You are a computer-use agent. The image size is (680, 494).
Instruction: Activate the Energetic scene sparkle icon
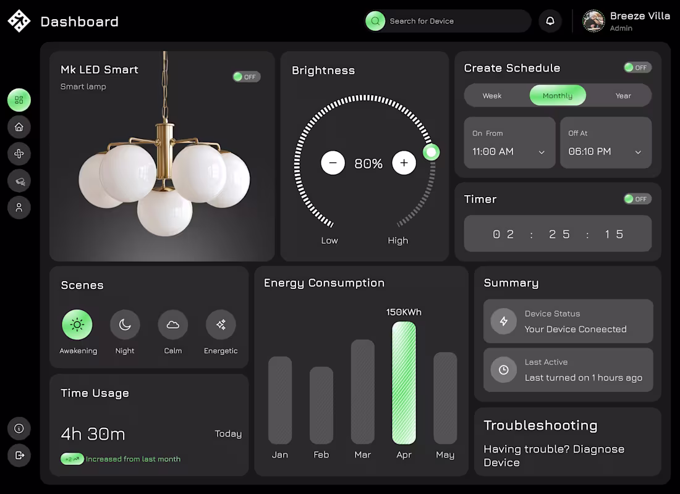(x=221, y=324)
